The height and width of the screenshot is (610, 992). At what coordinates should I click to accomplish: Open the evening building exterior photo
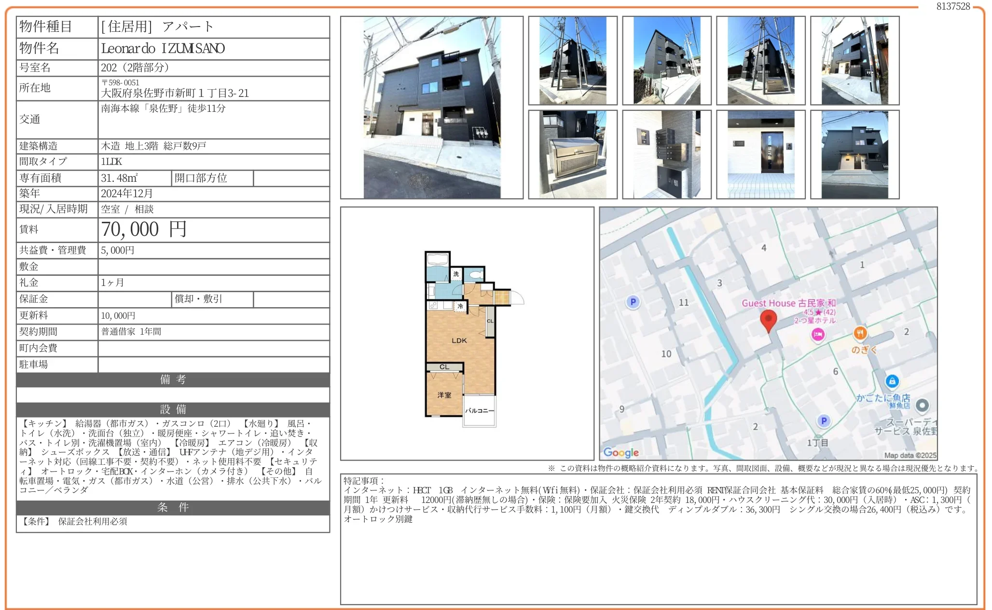point(854,154)
